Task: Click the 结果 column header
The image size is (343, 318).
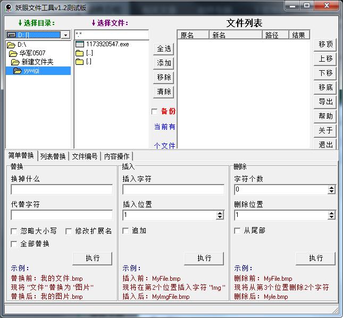Action: tap(299, 35)
